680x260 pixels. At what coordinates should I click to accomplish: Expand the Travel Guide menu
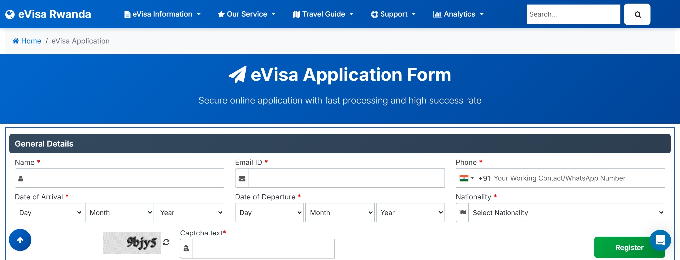click(x=323, y=14)
